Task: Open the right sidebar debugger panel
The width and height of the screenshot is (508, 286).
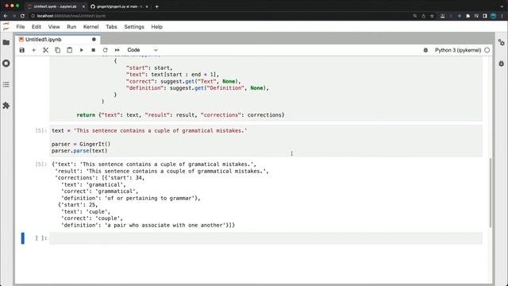Action: pos(501,64)
